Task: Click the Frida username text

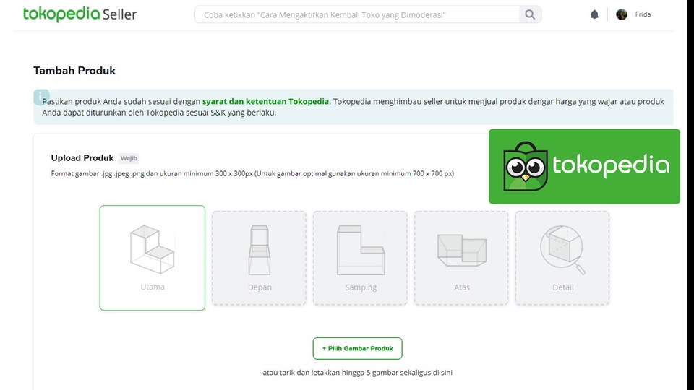Action: tap(643, 14)
